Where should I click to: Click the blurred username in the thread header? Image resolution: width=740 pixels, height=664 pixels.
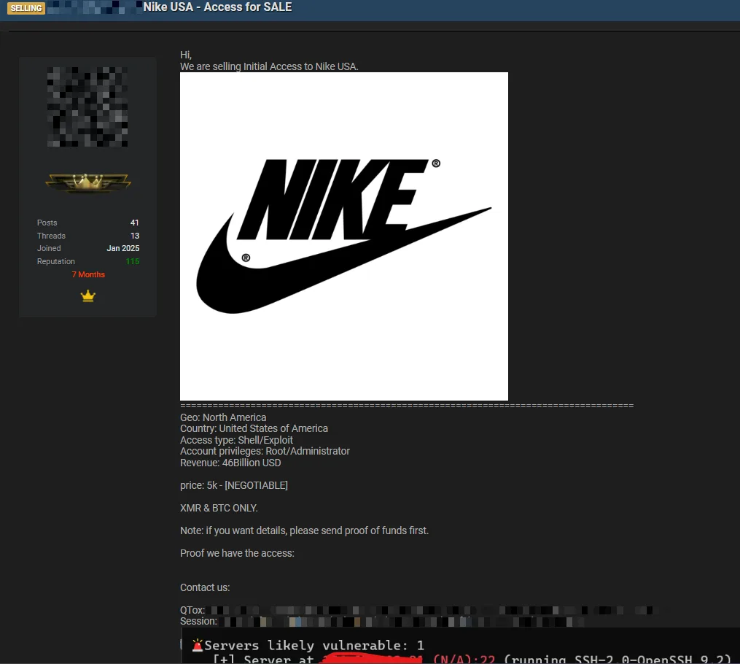(95, 8)
